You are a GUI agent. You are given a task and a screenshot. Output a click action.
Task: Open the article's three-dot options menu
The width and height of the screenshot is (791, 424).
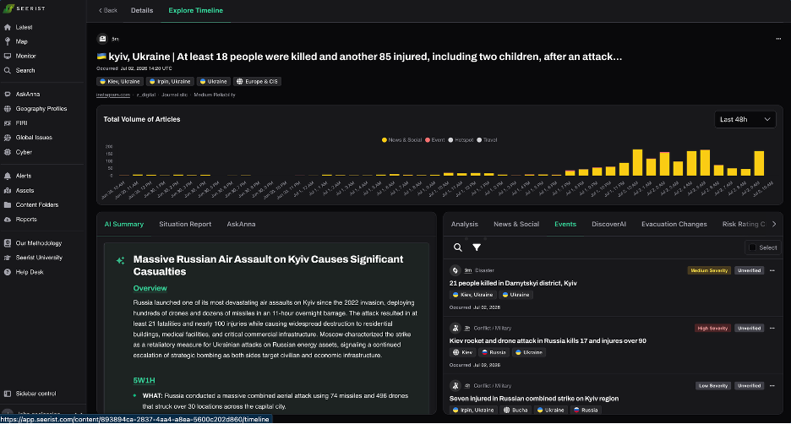778,39
